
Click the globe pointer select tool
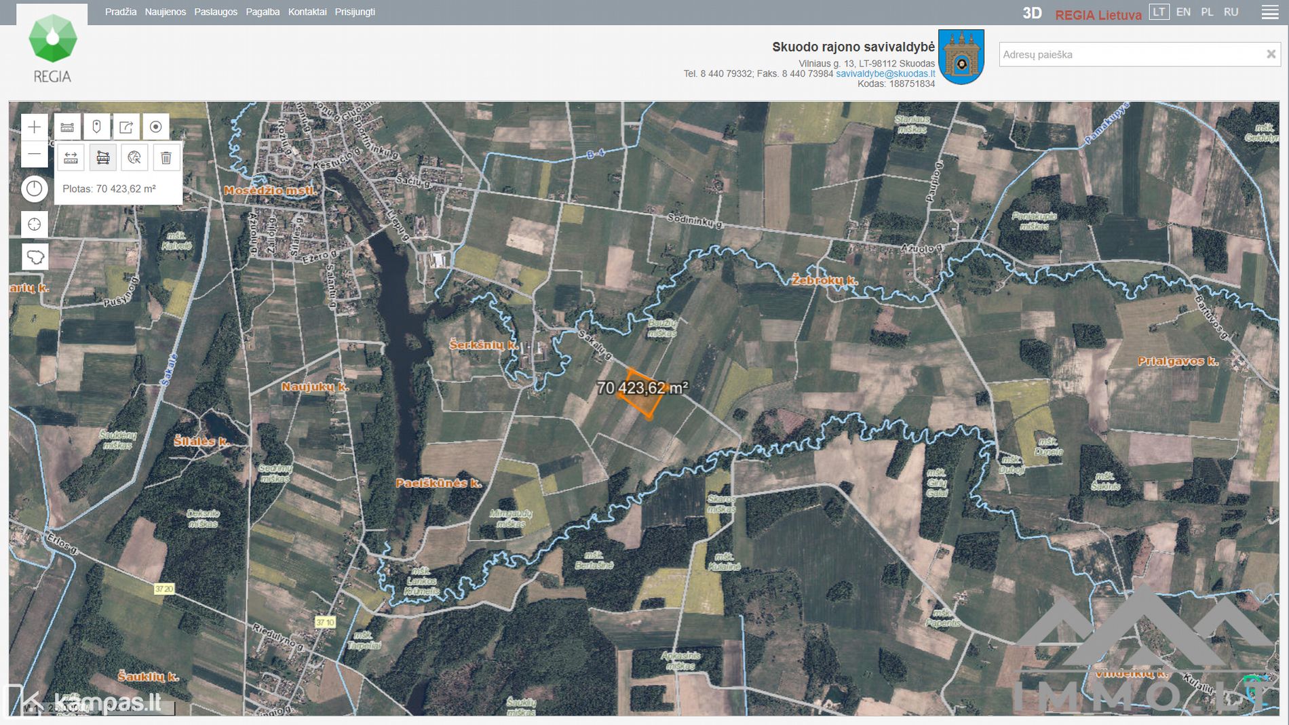click(x=134, y=158)
